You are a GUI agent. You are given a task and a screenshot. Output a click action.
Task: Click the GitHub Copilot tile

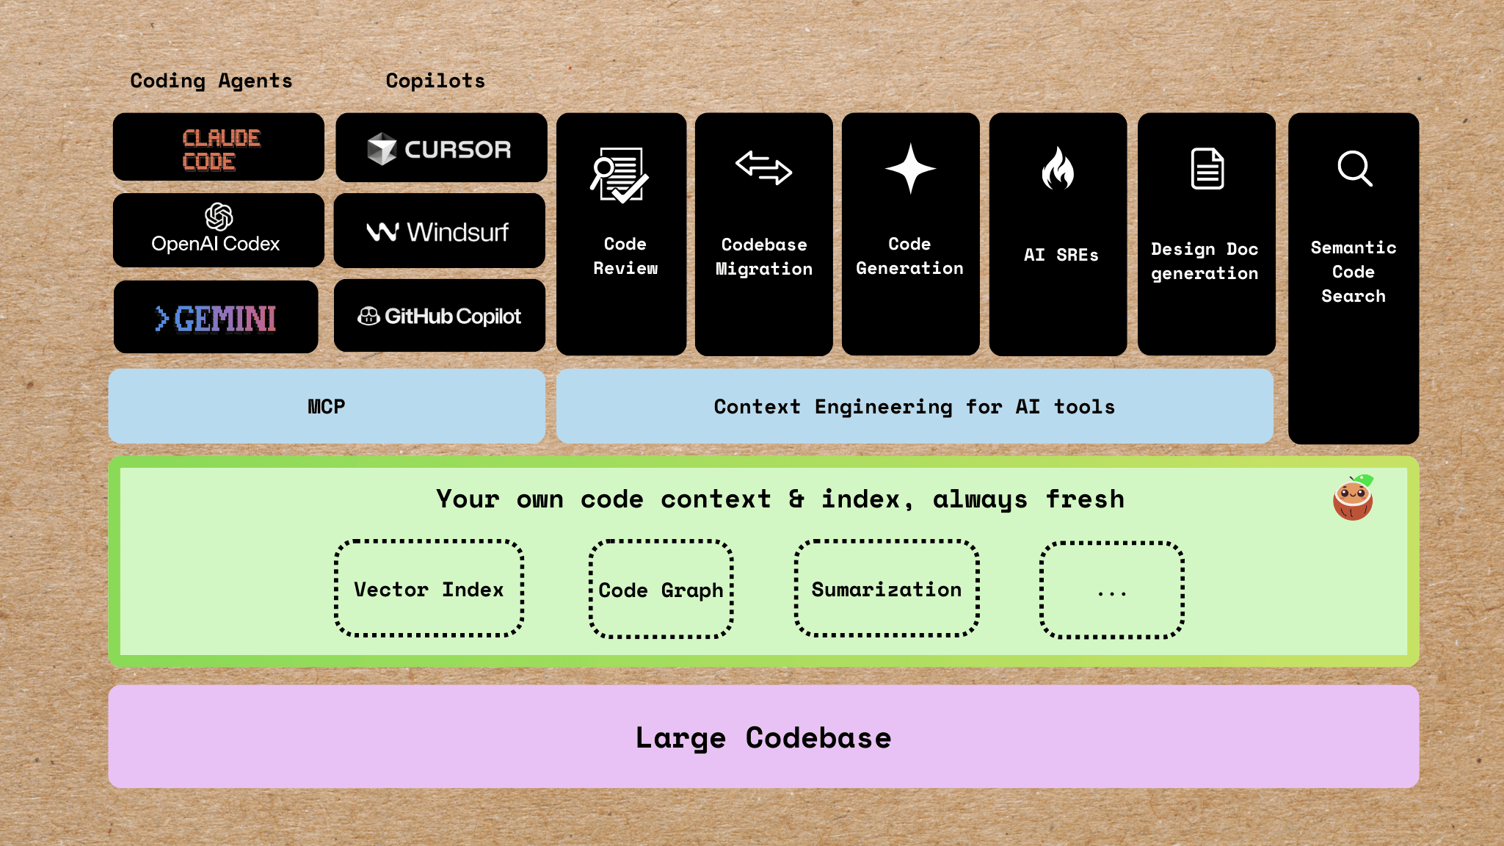(439, 316)
